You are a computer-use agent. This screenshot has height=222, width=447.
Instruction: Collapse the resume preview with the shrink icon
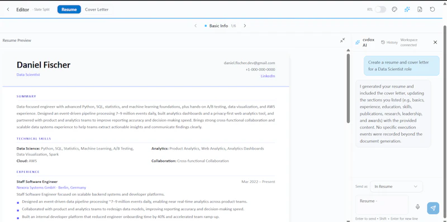343,40
